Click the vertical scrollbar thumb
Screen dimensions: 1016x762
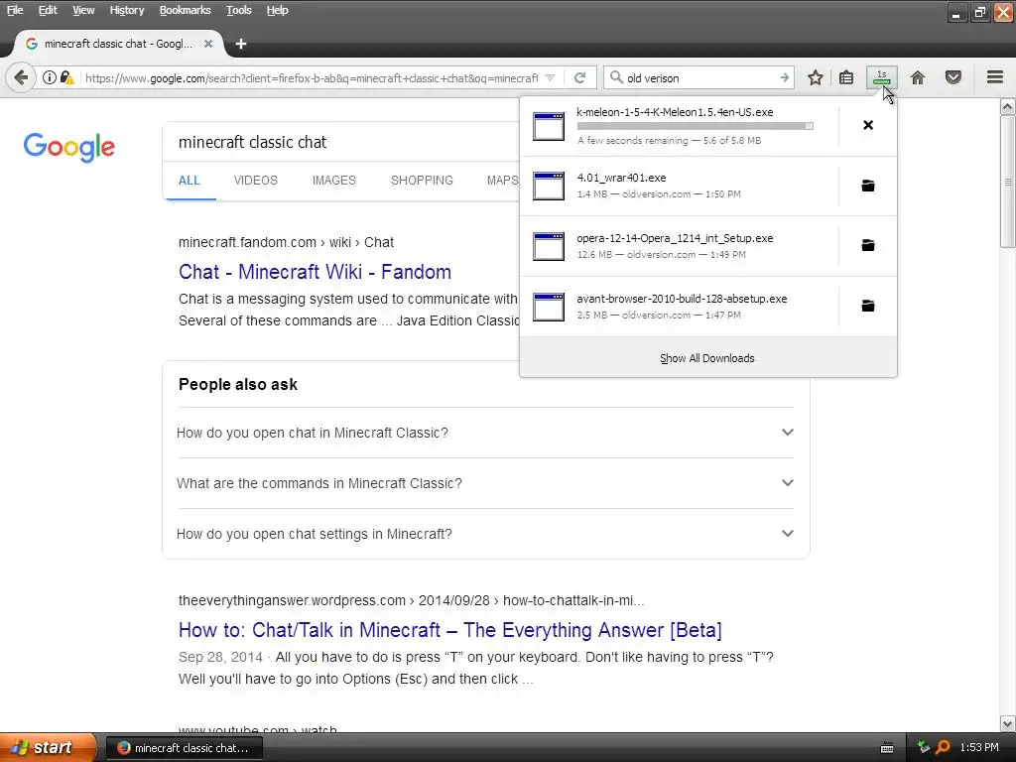click(1008, 182)
